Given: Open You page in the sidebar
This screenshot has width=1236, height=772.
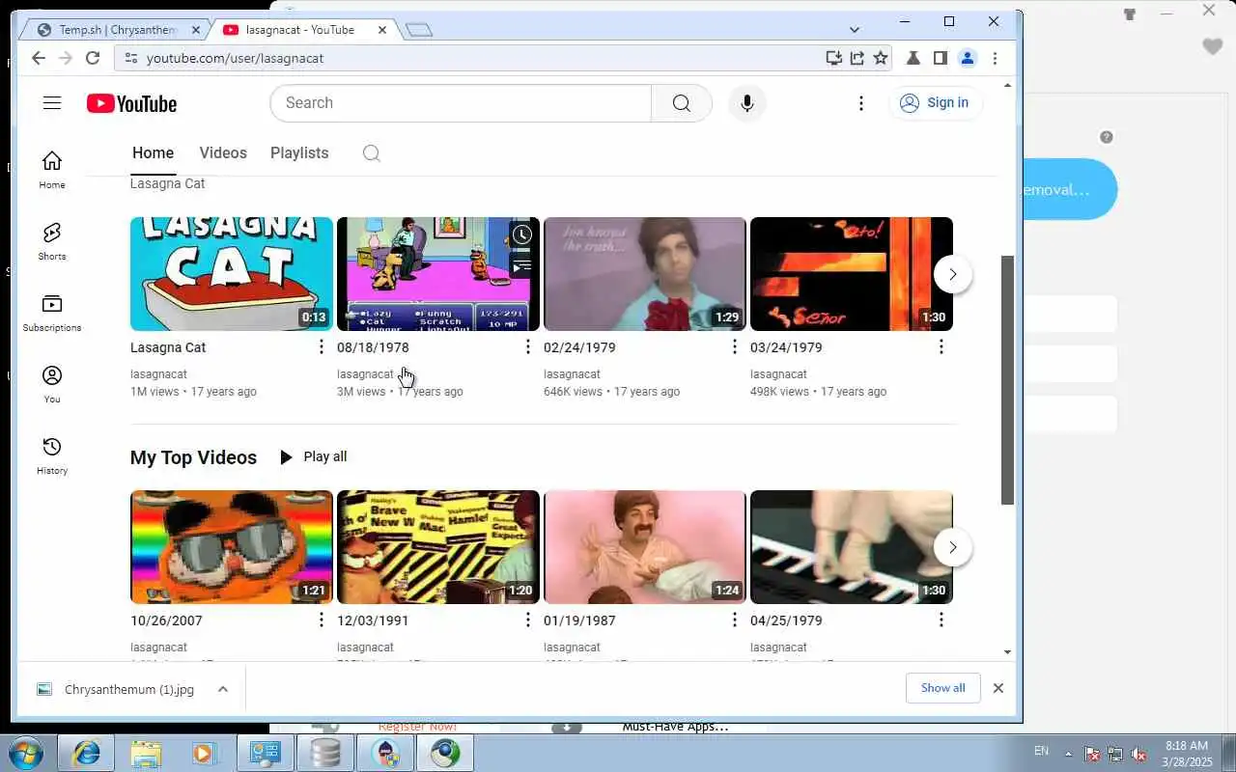Looking at the screenshot, I should pos(52,384).
